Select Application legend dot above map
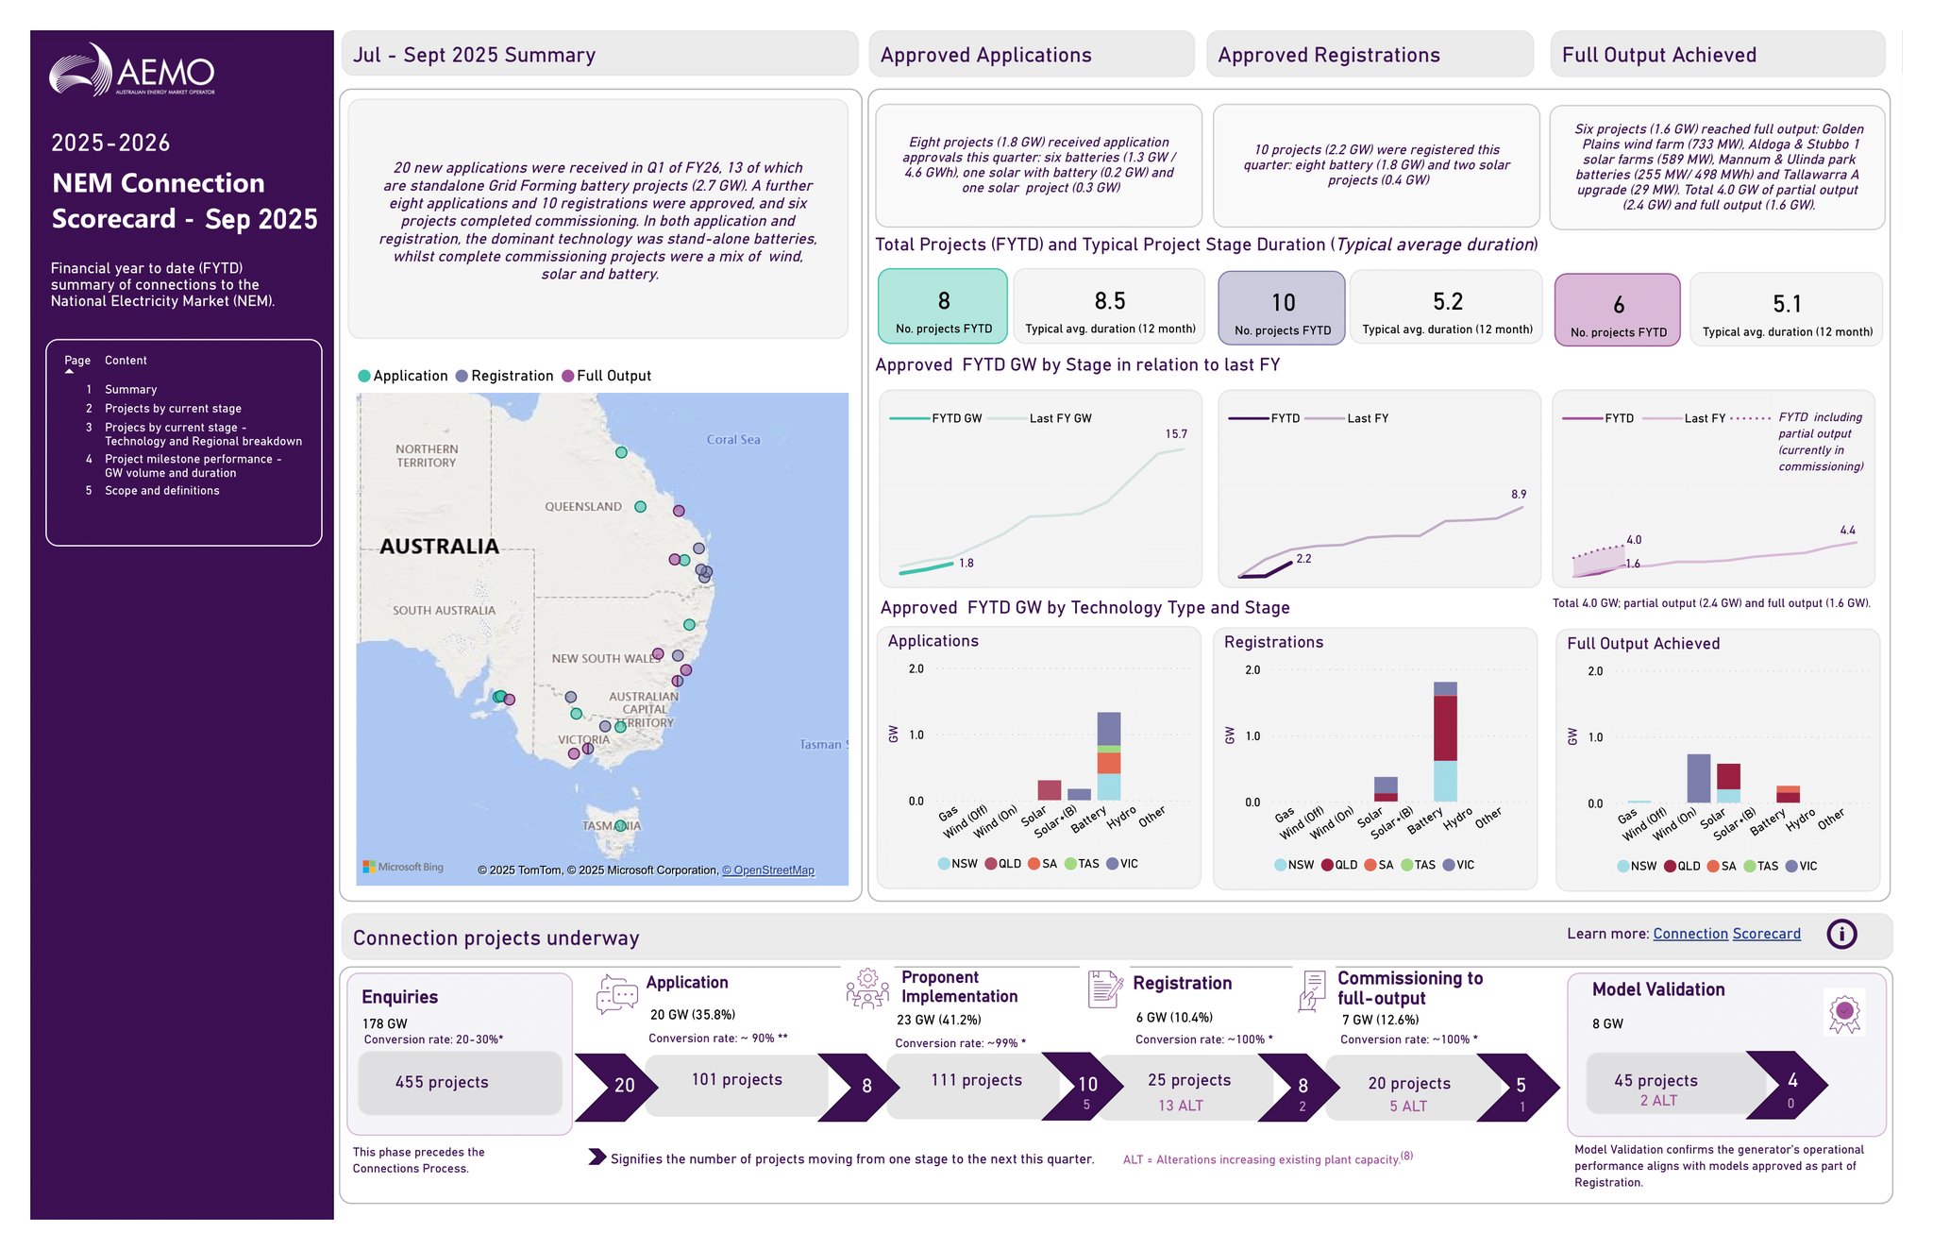Image resolution: width=1933 pixels, height=1250 pixels. point(364,376)
